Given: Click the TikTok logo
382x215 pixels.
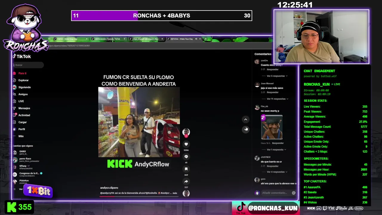Looking at the screenshot, I should click(x=21, y=56).
